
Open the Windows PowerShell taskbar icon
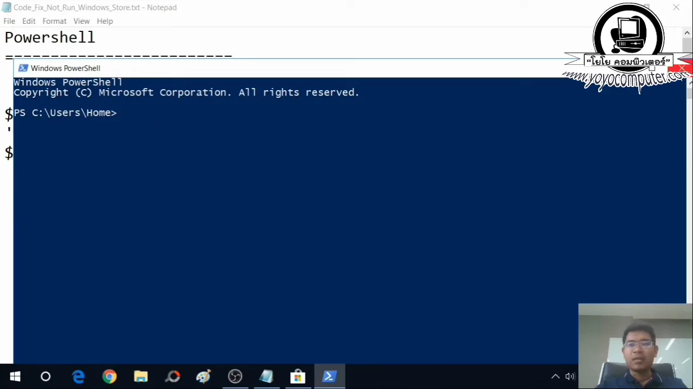pyautogui.click(x=329, y=376)
